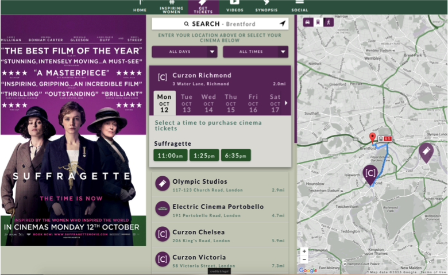The height and width of the screenshot is (275, 448).
Task: Select the Curzon Richmond cinema title
Action: (x=202, y=75)
